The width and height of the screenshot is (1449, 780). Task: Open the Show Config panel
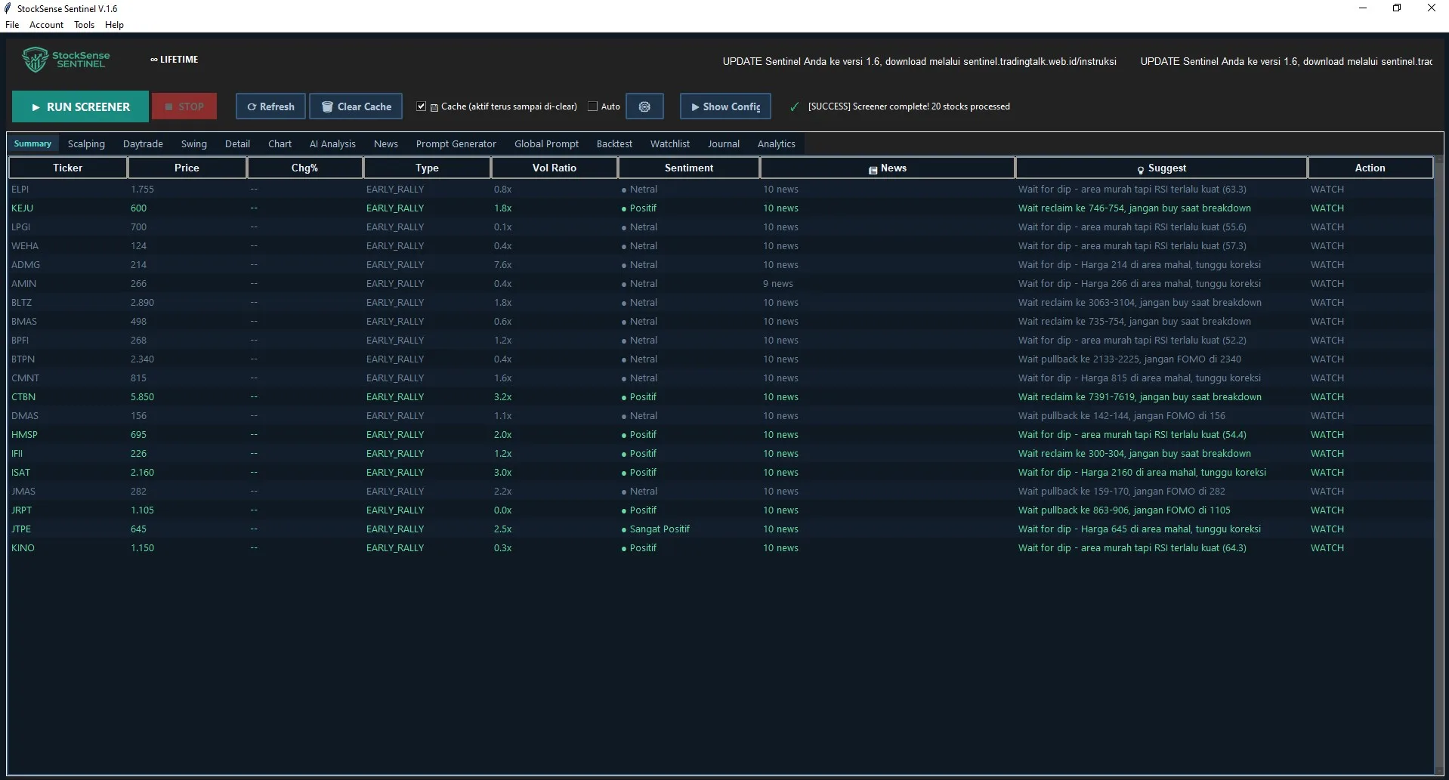tap(725, 106)
